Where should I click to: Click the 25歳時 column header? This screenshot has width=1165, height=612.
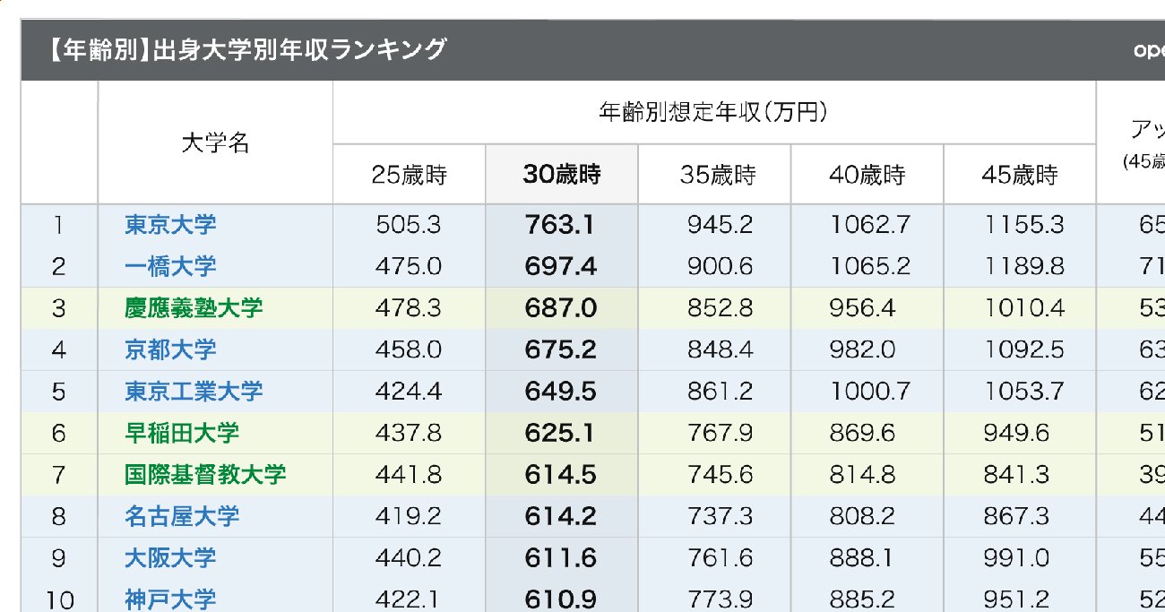pyautogui.click(x=409, y=174)
